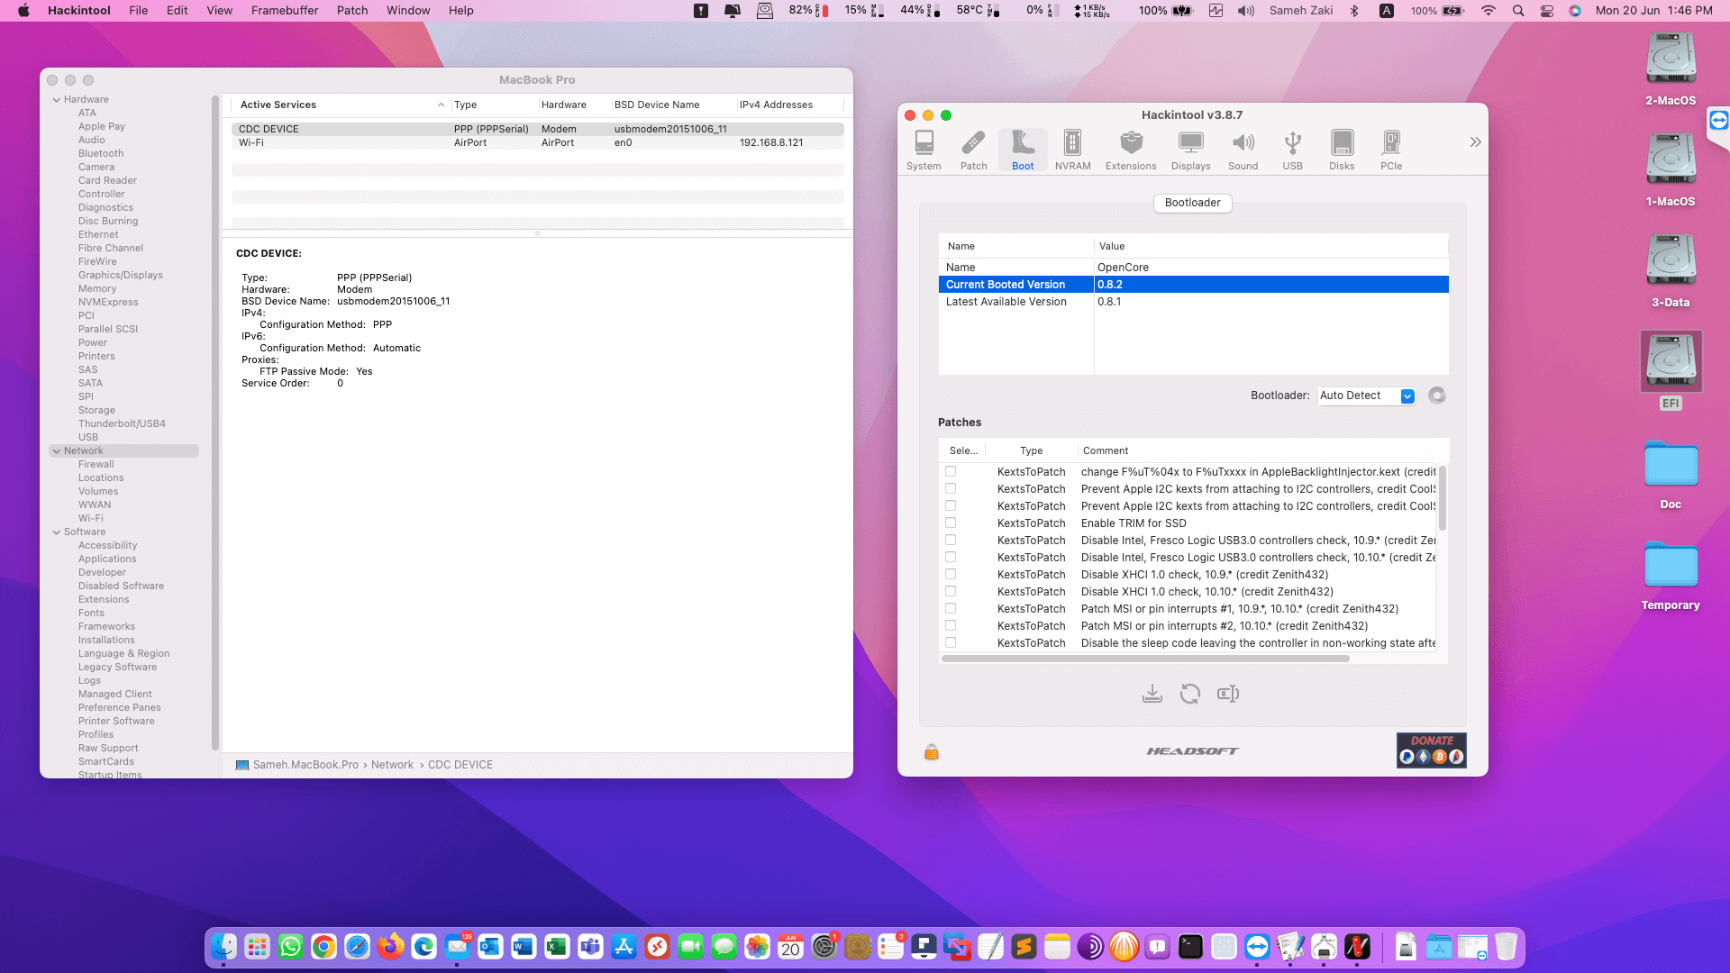Check the Patch MSI or pin interrupts #1
Screen dimensions: 1730x973
951,608
